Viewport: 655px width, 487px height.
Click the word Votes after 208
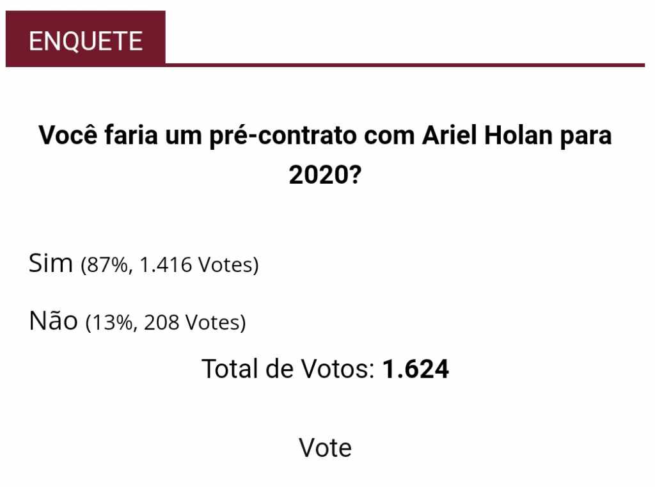(212, 323)
